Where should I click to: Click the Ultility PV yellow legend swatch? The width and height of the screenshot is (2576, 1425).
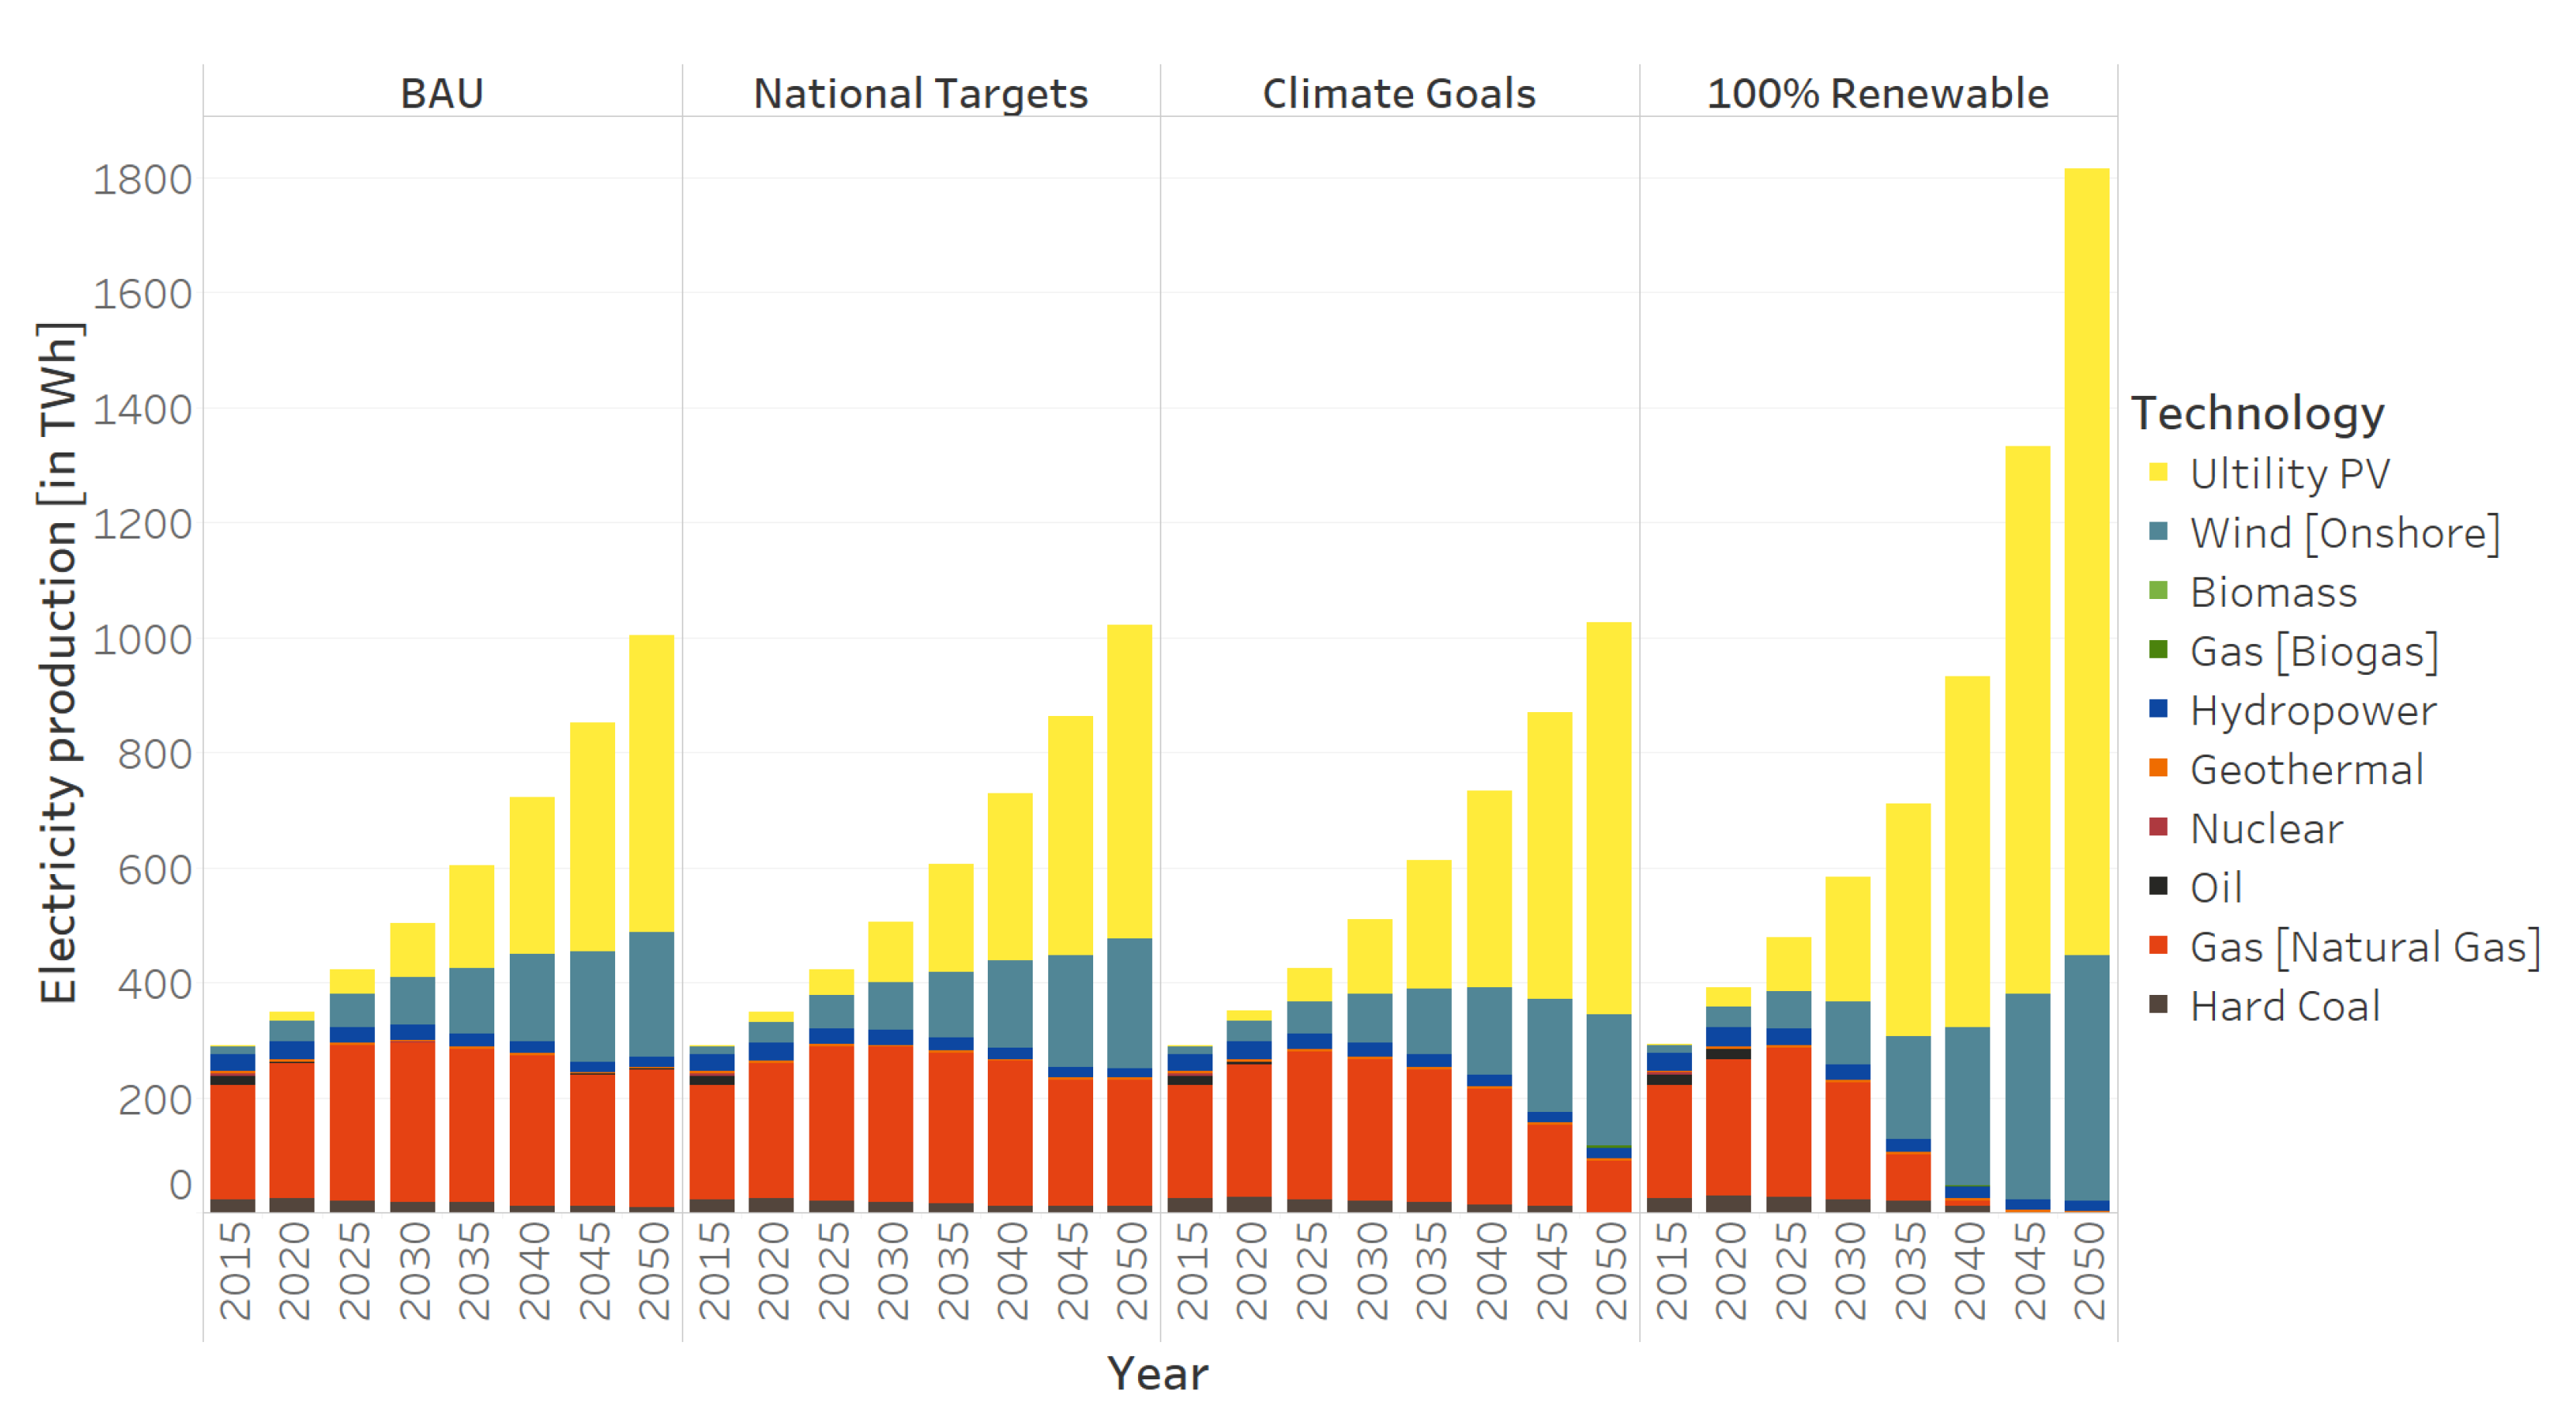[x=2158, y=472]
